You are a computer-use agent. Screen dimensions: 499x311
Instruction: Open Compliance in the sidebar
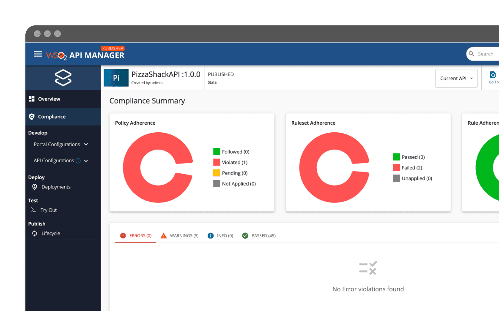coord(52,117)
